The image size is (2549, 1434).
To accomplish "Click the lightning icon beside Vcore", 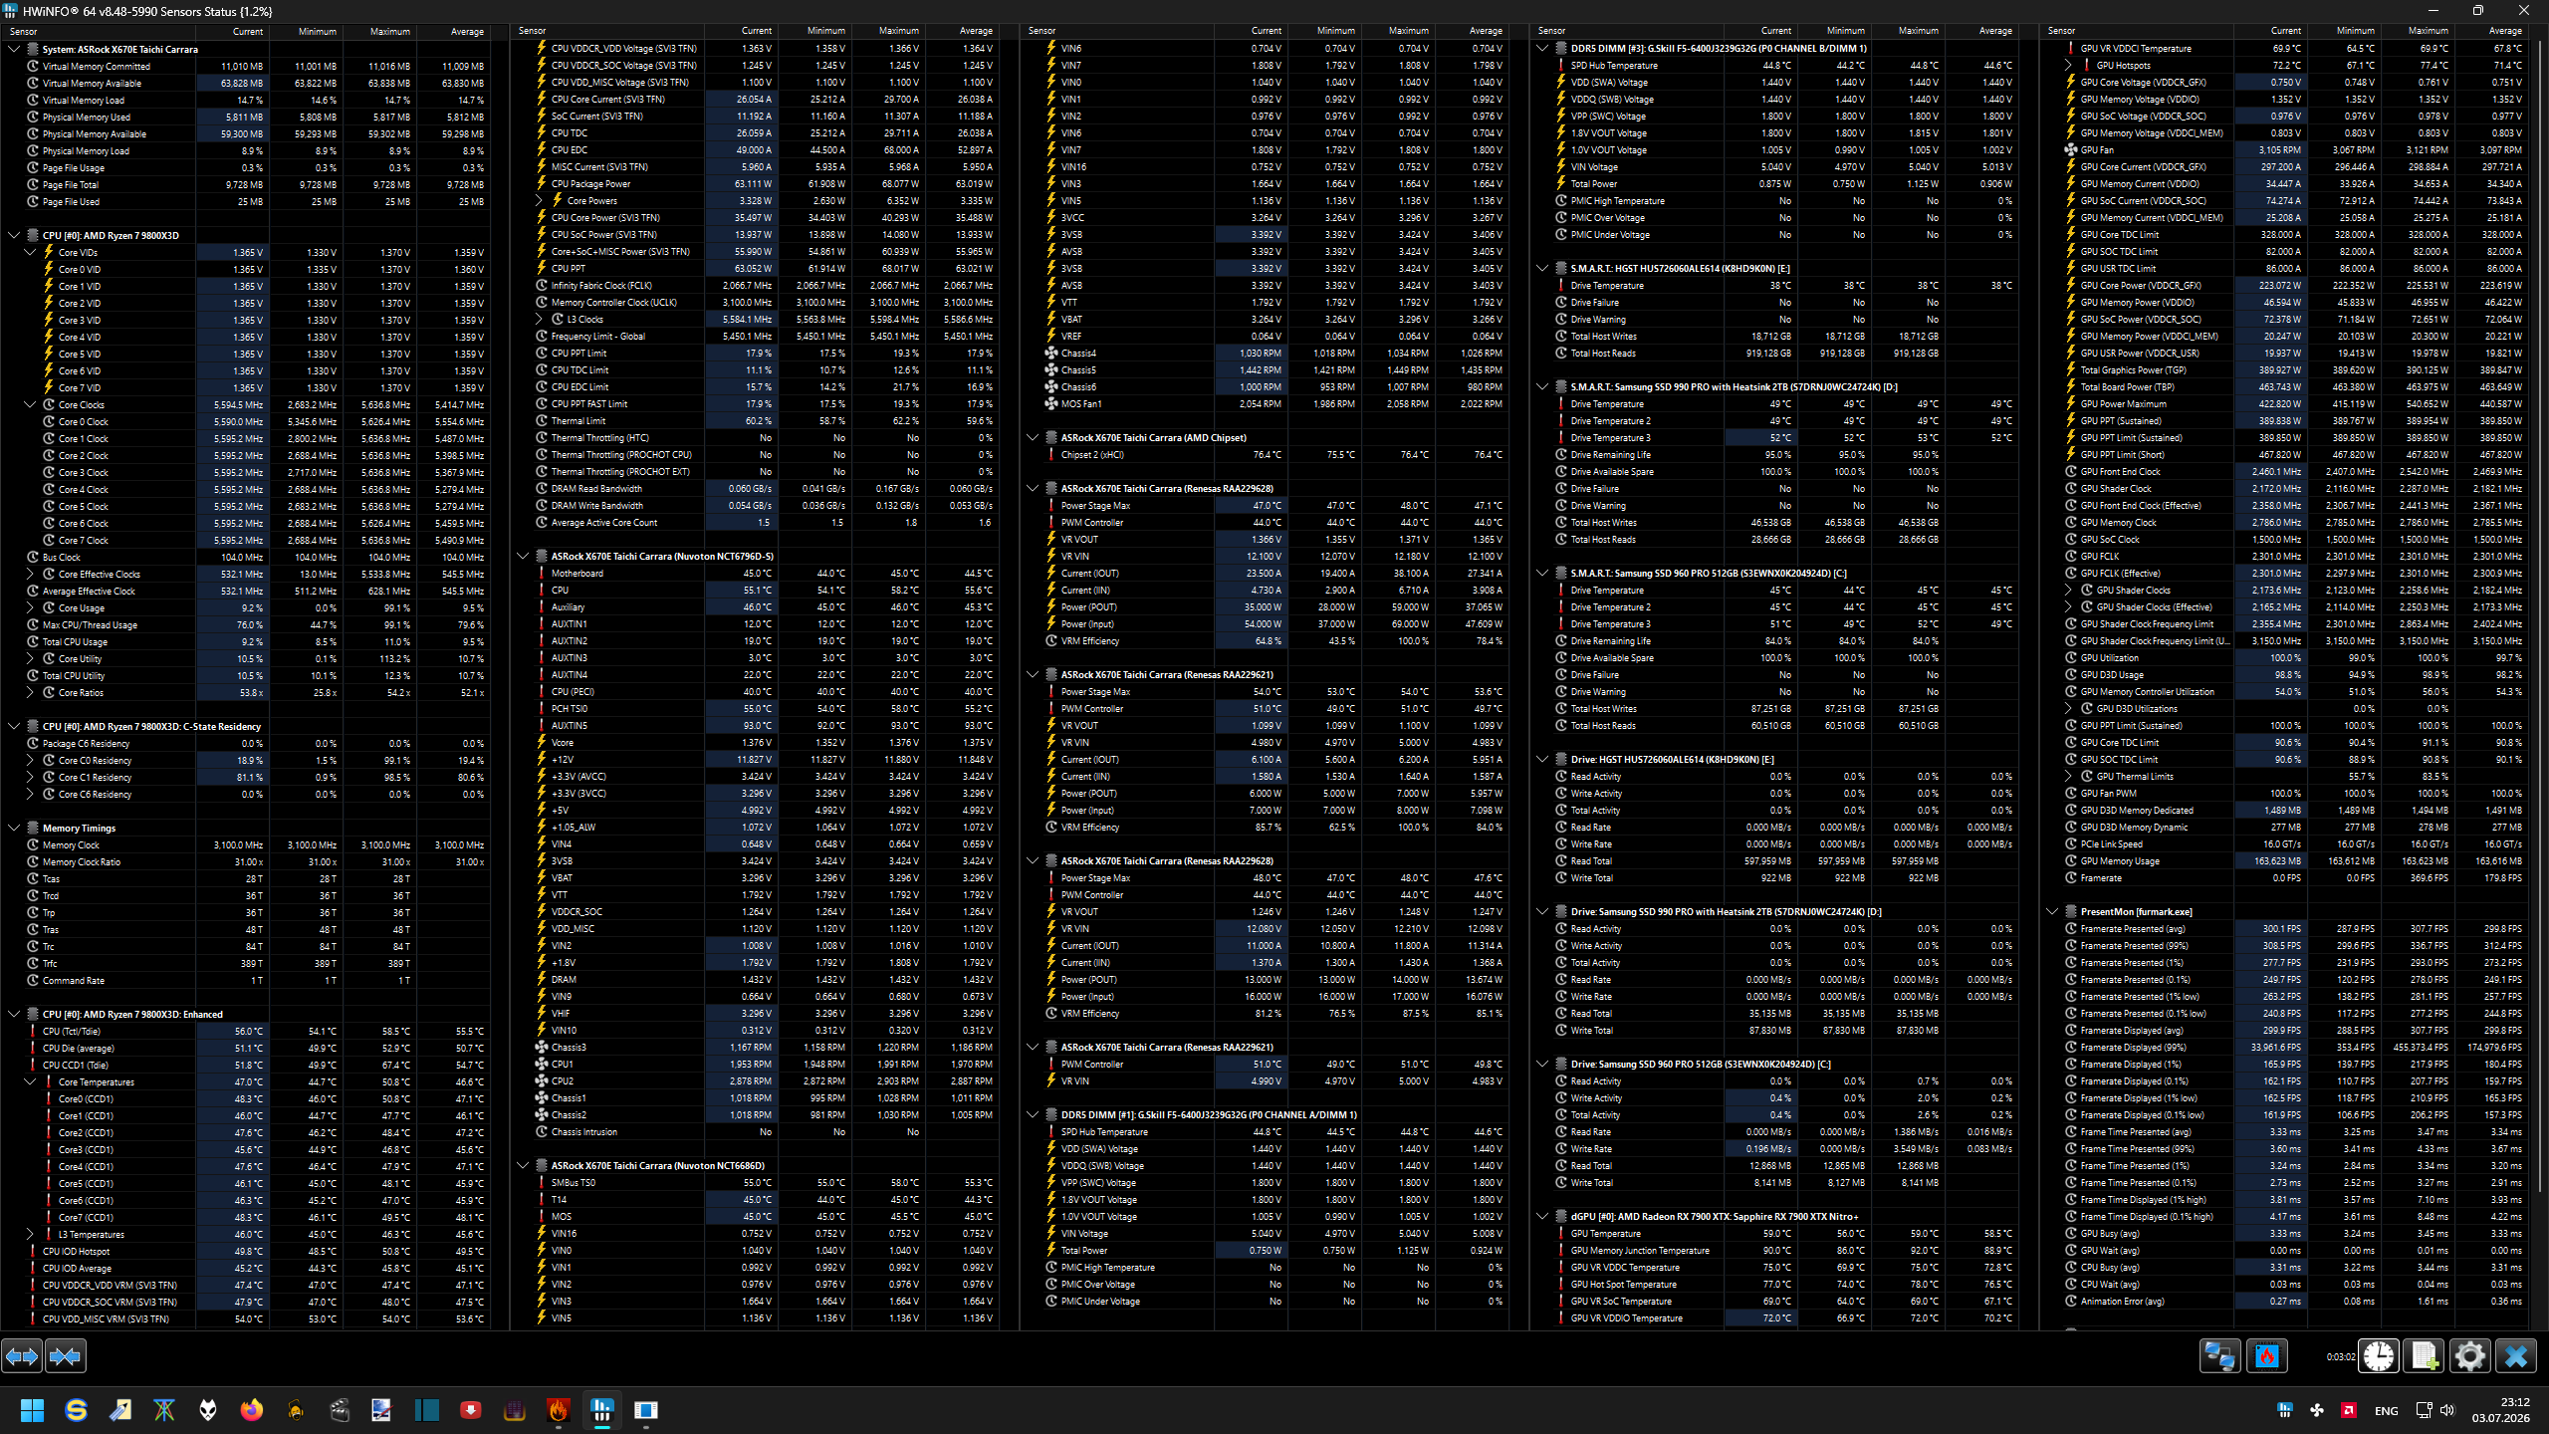I will coord(542,743).
